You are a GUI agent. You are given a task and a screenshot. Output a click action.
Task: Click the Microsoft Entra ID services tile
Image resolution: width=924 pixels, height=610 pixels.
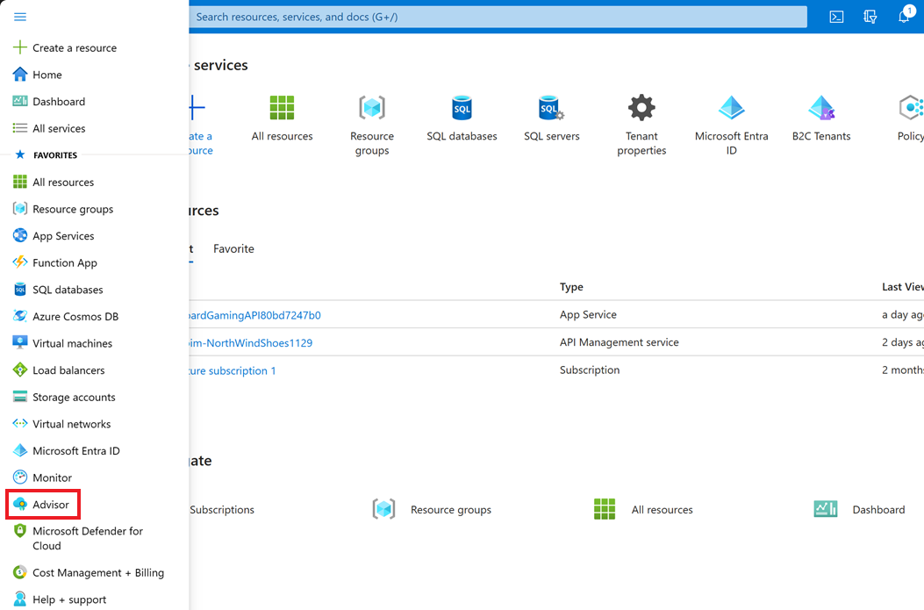(x=731, y=126)
